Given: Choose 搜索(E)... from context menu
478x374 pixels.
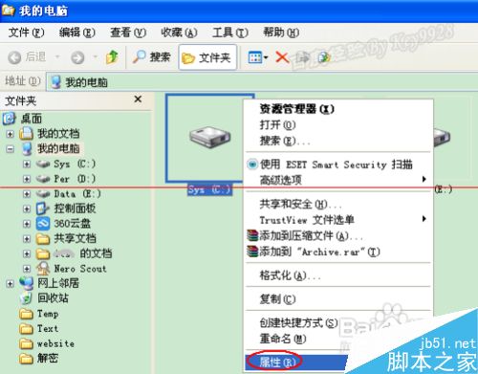Looking at the screenshot, I should [x=338, y=141].
